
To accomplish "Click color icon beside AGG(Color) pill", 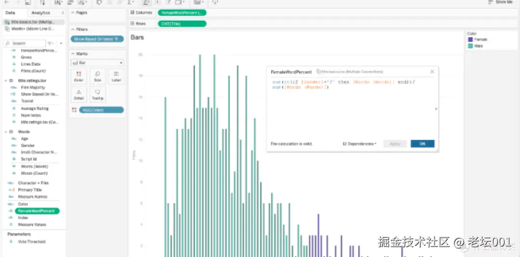I will point(74,110).
